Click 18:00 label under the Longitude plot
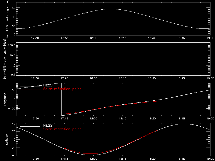Screen dimensions: 215x161 click(x=94, y=119)
